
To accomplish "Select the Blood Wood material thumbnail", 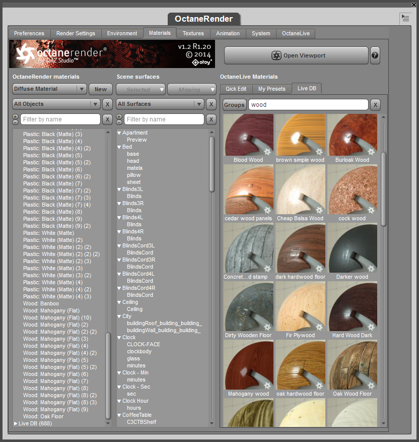I will 248,135.
